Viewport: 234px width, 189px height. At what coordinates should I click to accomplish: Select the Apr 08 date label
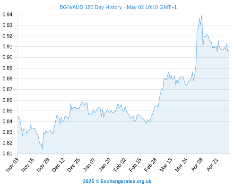197,164
